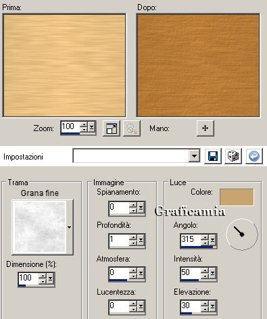Open the Impostazioni presets dropdown

tap(194, 155)
